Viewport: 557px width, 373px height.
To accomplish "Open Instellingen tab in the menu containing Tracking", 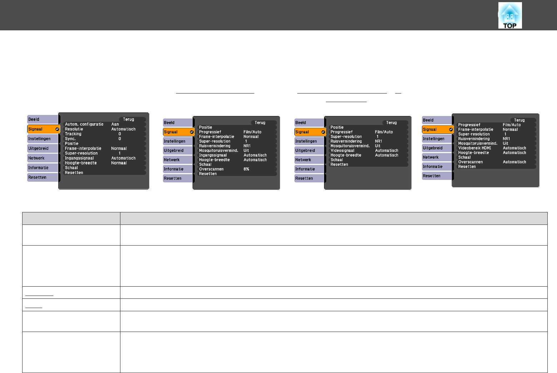I will tap(43, 138).
